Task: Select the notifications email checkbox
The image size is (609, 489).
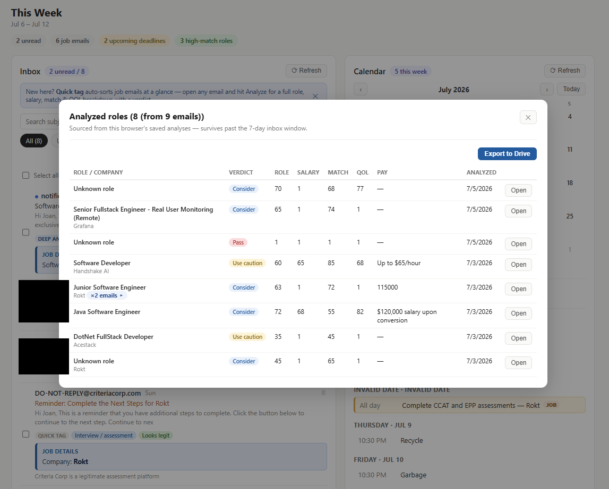Action: 25,232
